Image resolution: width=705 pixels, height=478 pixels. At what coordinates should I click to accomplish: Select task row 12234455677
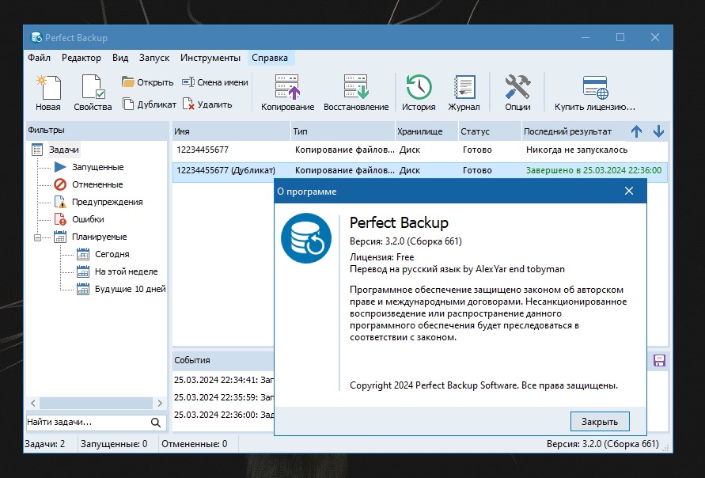(x=420, y=150)
